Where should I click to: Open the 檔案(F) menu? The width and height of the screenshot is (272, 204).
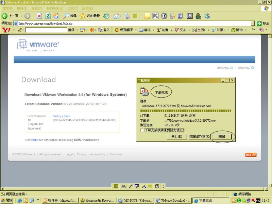tap(7, 8)
